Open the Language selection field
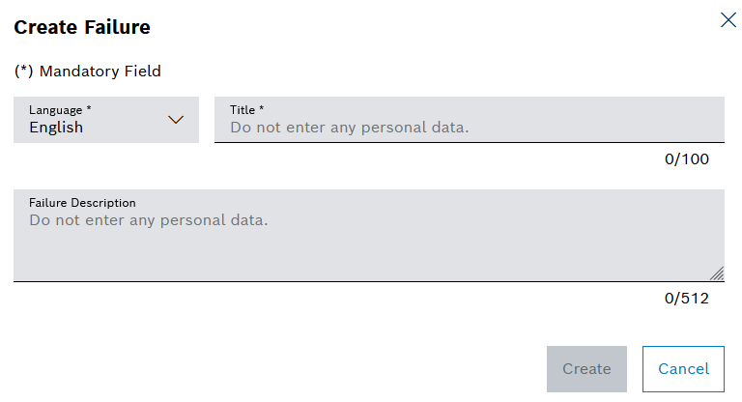This screenshot has width=742, height=402. (x=106, y=120)
